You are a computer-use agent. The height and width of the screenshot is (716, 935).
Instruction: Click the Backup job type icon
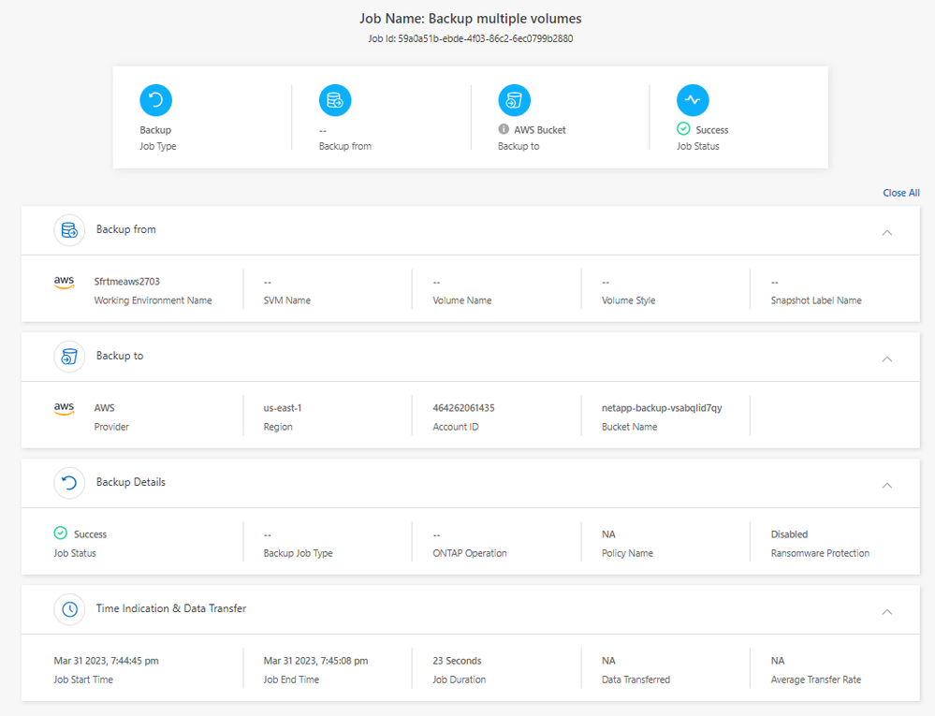(155, 100)
